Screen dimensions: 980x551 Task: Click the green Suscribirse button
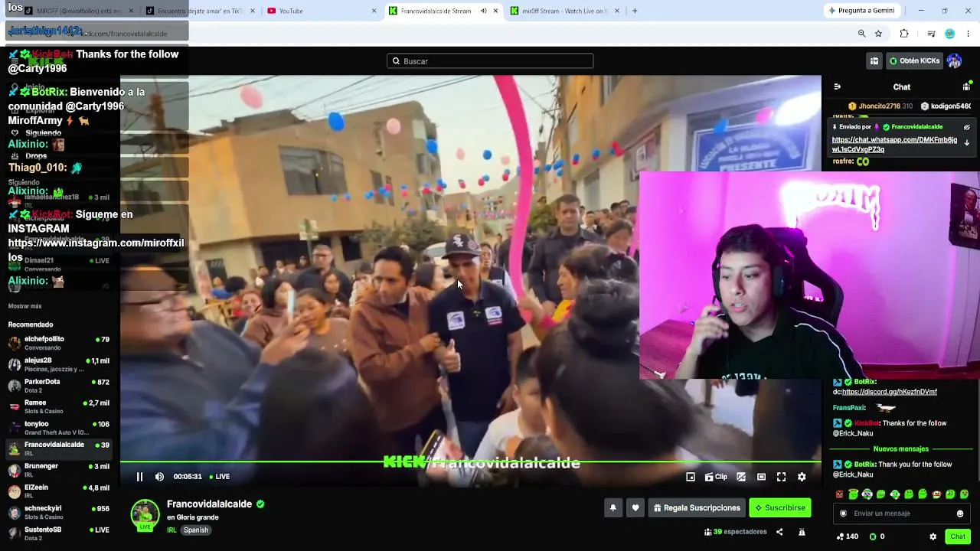pyautogui.click(x=780, y=507)
